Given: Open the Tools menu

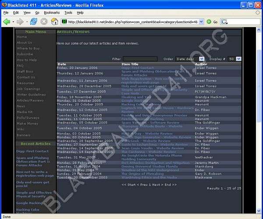Looking at the screenshot, I should coord(68,13).
